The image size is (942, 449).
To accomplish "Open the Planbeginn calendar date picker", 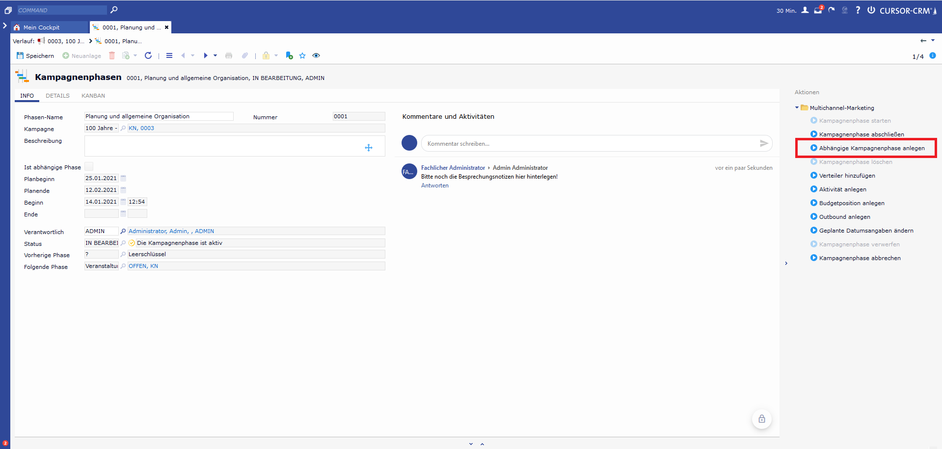I will coord(123,178).
